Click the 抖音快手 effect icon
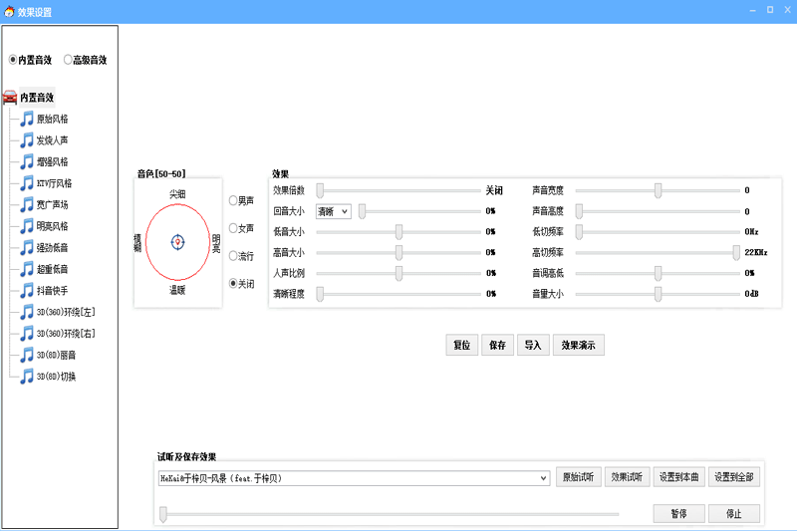The image size is (797, 531). click(x=27, y=291)
